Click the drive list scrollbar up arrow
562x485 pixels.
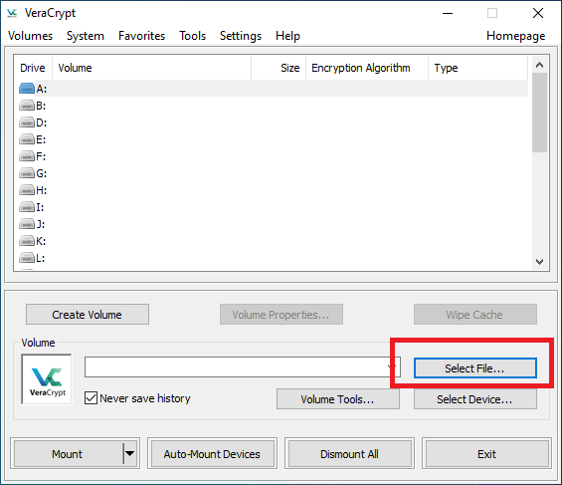pos(539,65)
